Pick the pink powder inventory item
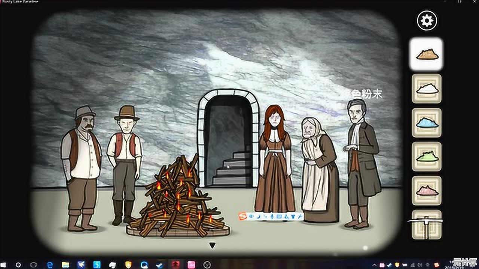The height and width of the screenshot is (269, 479). (x=427, y=191)
